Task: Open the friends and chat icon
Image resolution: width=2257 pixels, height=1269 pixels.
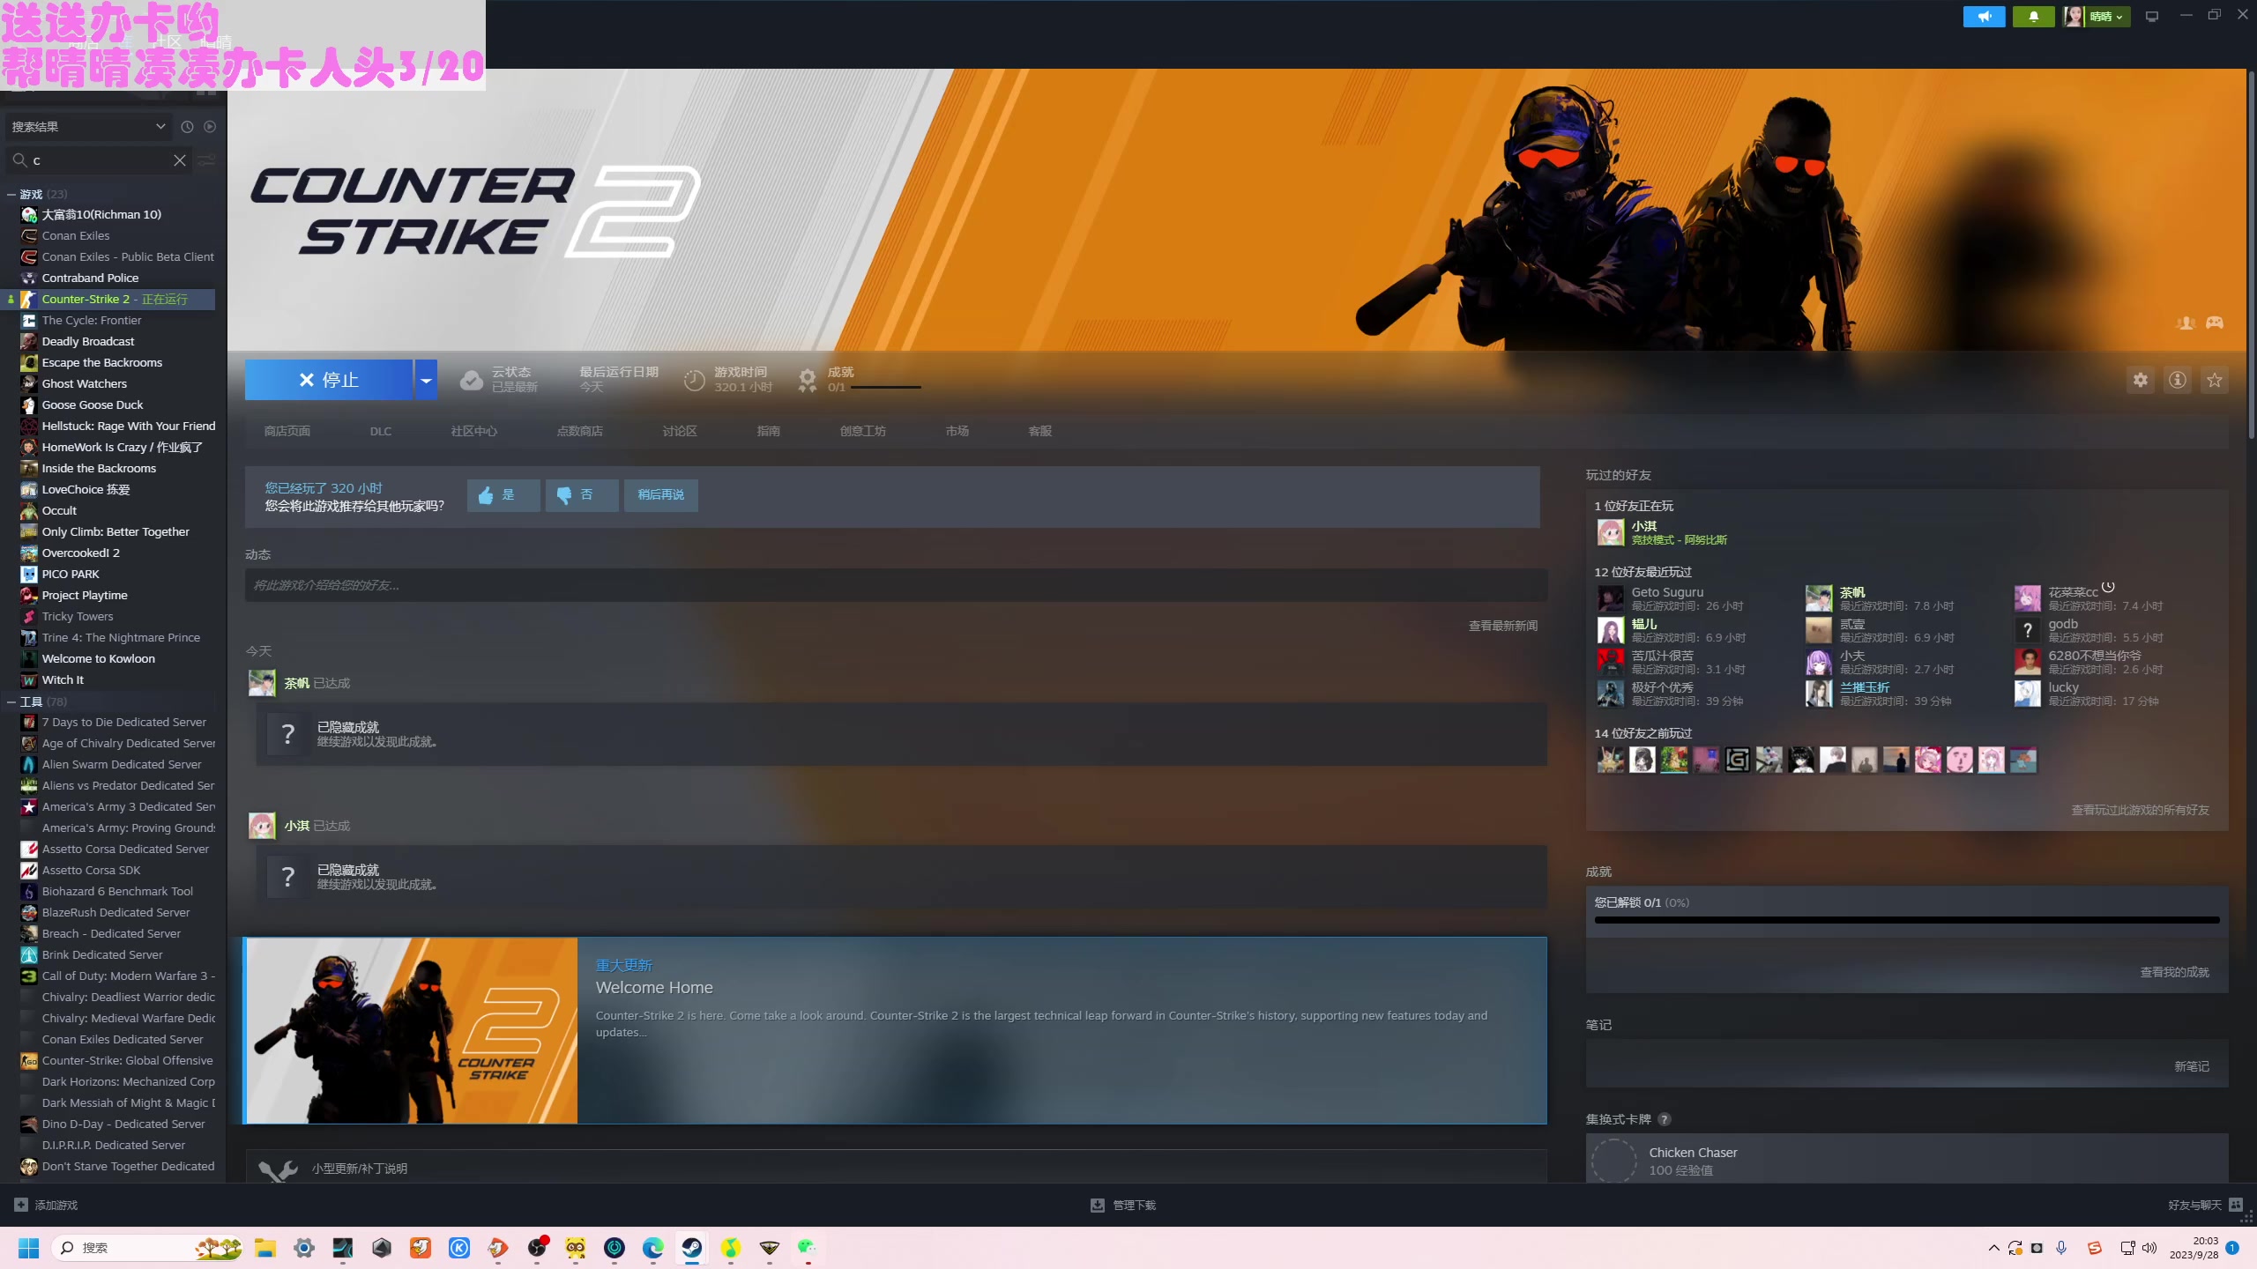Action: [2236, 1205]
